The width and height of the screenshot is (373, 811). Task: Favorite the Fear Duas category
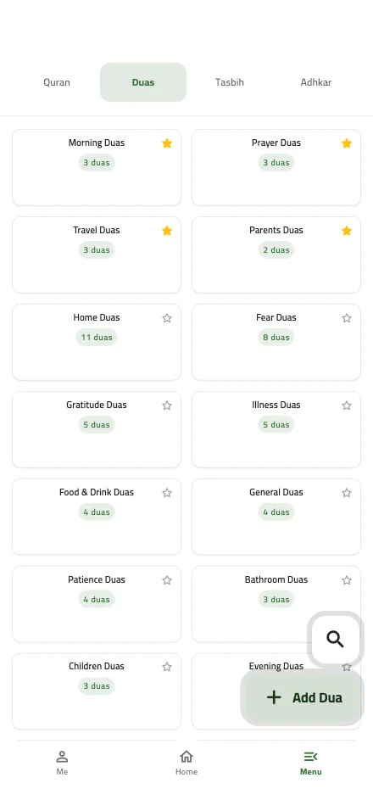pyautogui.click(x=347, y=318)
